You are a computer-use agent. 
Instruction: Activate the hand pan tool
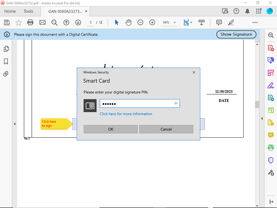pyautogui.click(x=129, y=23)
